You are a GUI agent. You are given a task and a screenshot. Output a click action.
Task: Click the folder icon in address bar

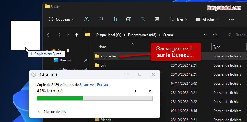[88, 35]
